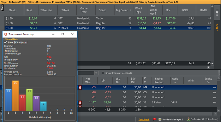Select the SB Unopened hand row

tap(147, 97)
